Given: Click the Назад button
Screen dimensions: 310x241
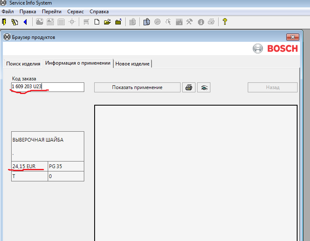Looking at the screenshot, I should pos(272,87).
